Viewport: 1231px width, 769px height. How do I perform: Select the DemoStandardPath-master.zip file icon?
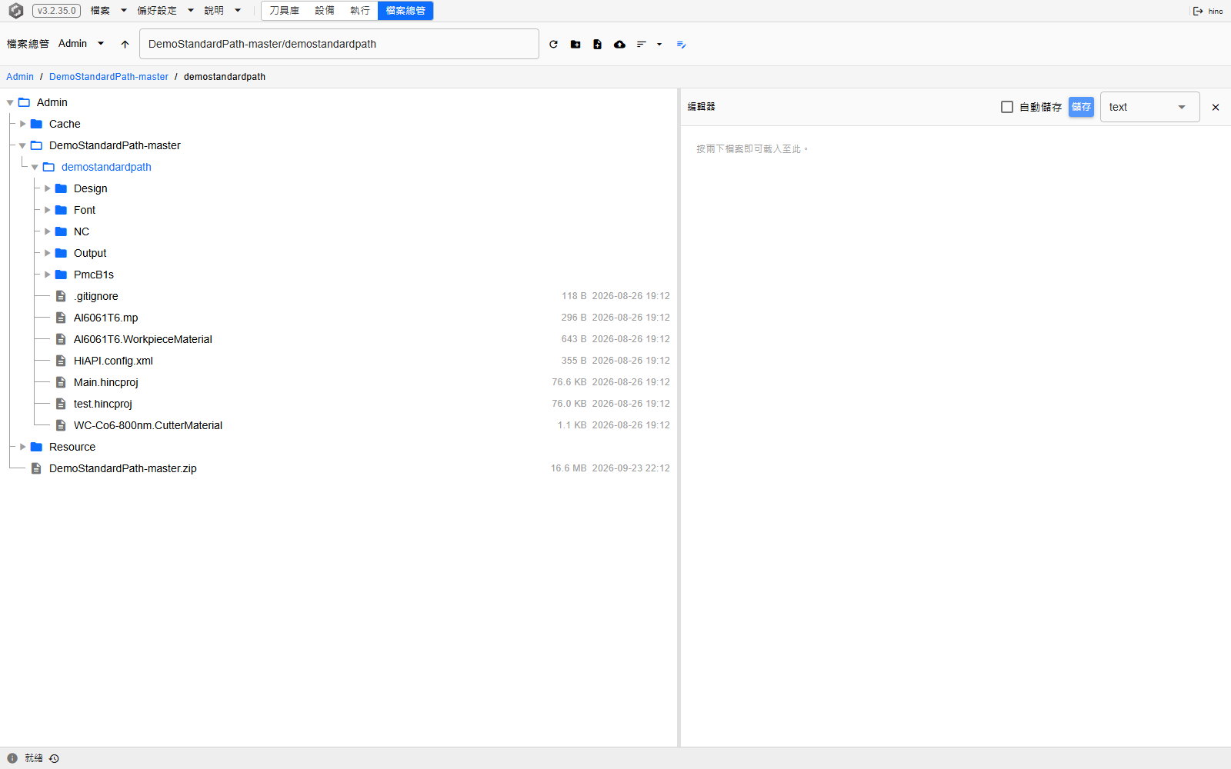(x=36, y=468)
